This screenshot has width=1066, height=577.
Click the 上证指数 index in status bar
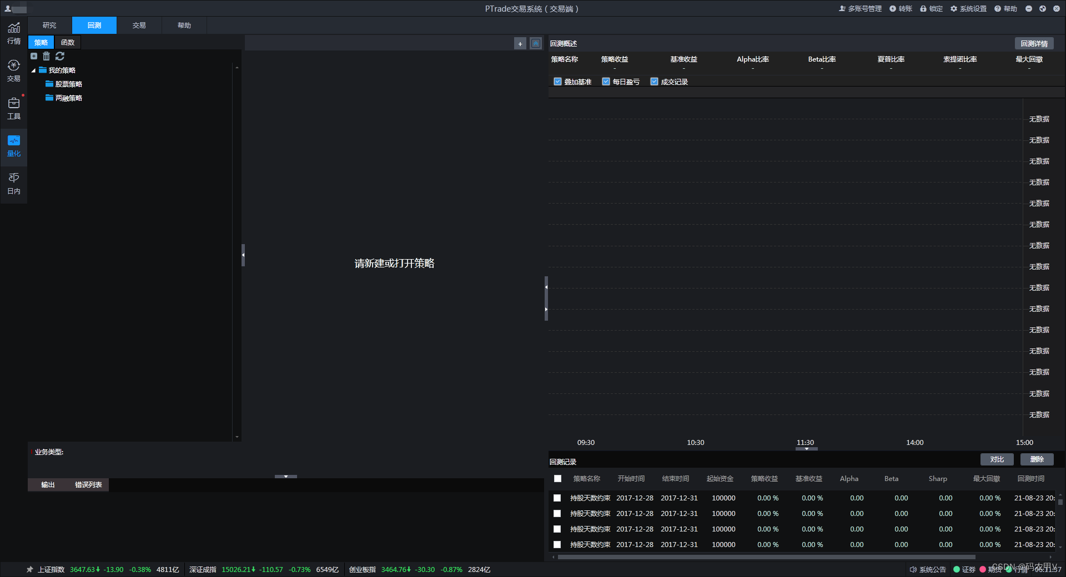pos(51,570)
